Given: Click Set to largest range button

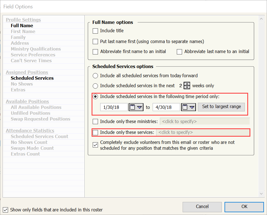Looking at the screenshot, I should [x=221, y=107].
